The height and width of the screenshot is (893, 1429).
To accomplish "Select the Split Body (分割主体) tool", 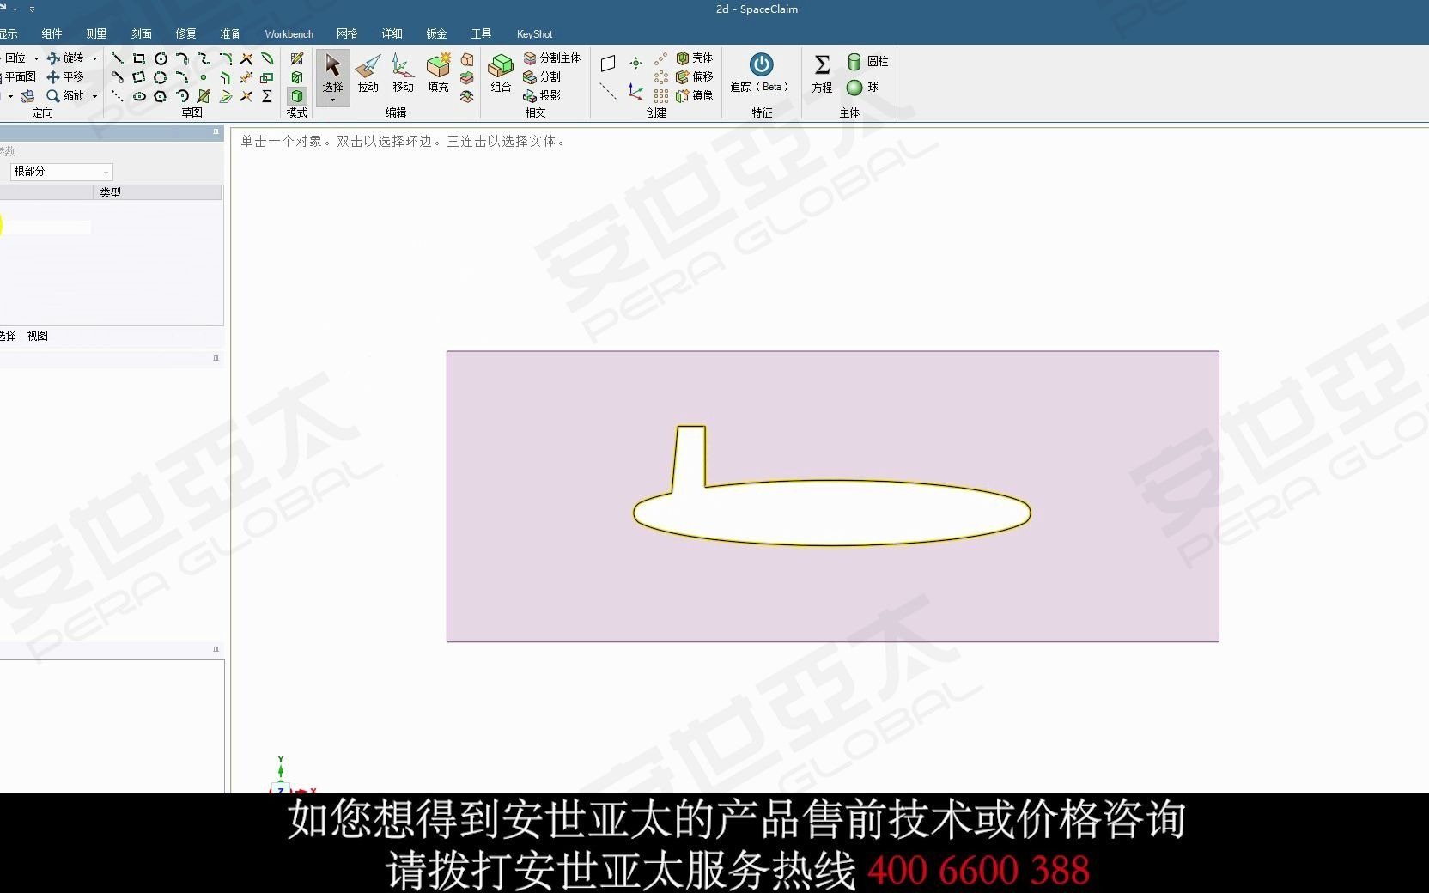I will pyautogui.click(x=554, y=58).
